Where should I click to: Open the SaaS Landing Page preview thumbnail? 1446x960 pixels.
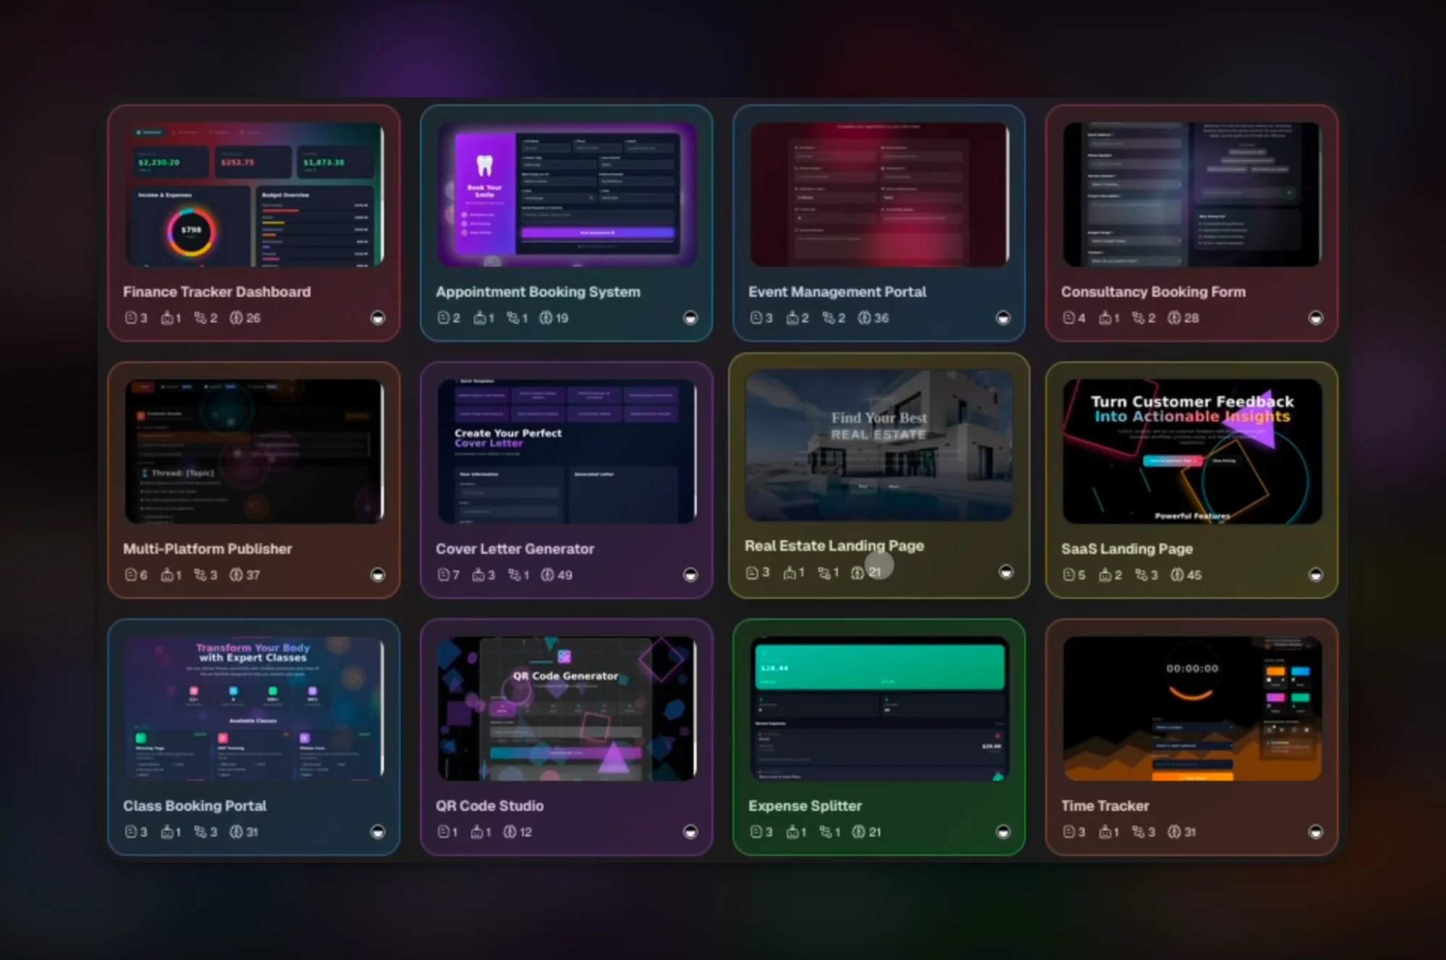pos(1192,451)
